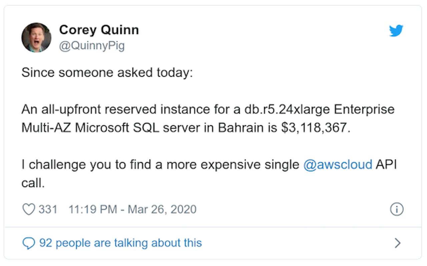Click the Corey Quinn display name
427x266 pixels.
(99, 30)
